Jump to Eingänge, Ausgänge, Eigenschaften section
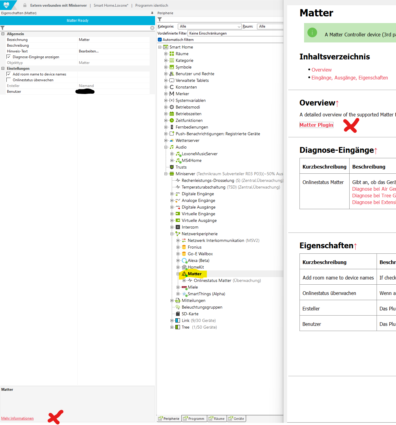 click(350, 78)
